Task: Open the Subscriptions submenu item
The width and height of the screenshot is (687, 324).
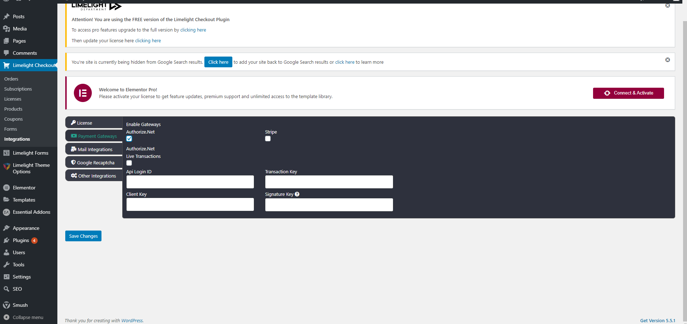Action: point(18,89)
